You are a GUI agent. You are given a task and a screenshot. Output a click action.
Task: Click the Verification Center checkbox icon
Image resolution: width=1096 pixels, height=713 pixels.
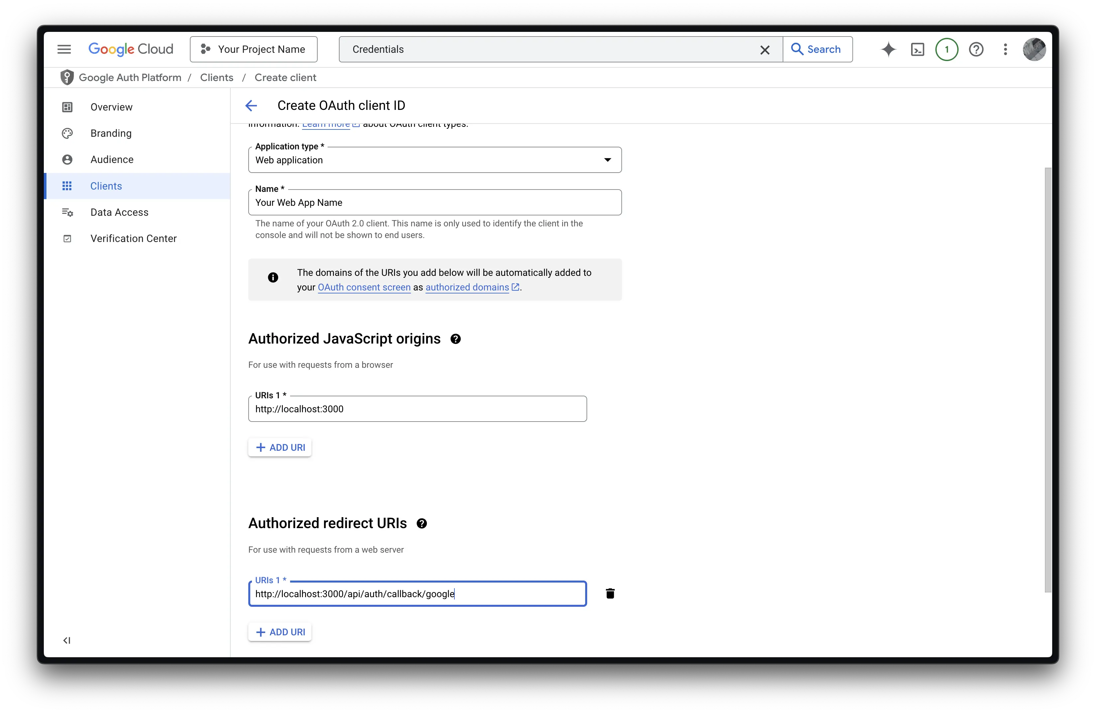click(x=67, y=239)
